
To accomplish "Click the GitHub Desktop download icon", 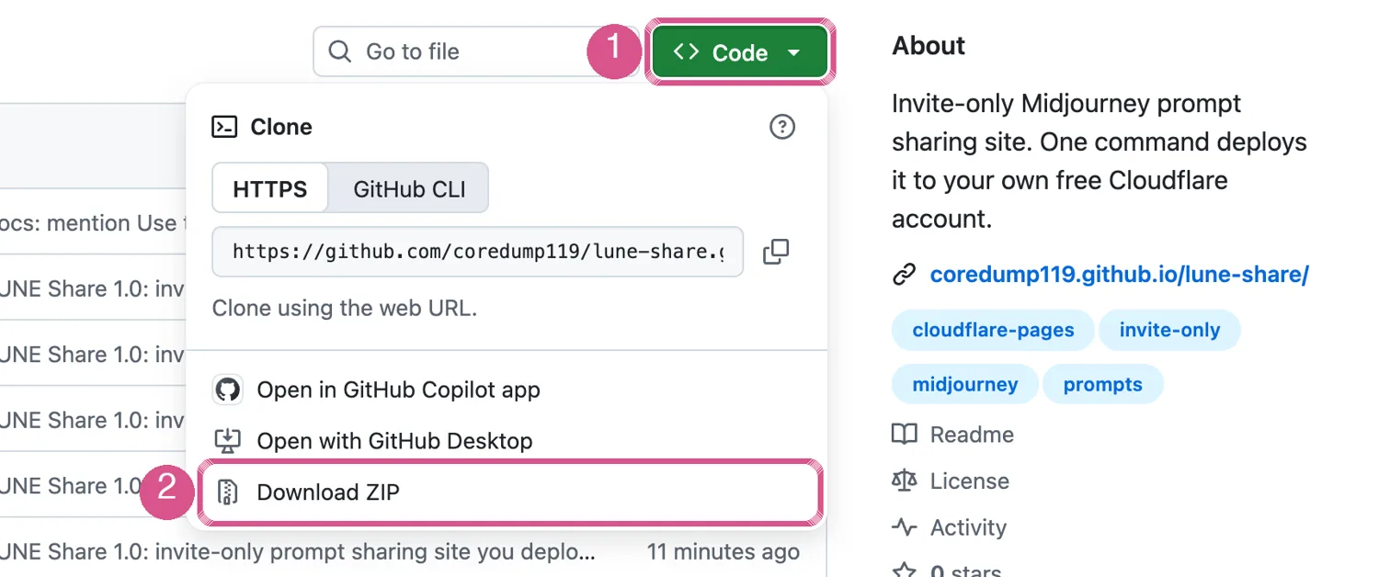I will [x=227, y=441].
